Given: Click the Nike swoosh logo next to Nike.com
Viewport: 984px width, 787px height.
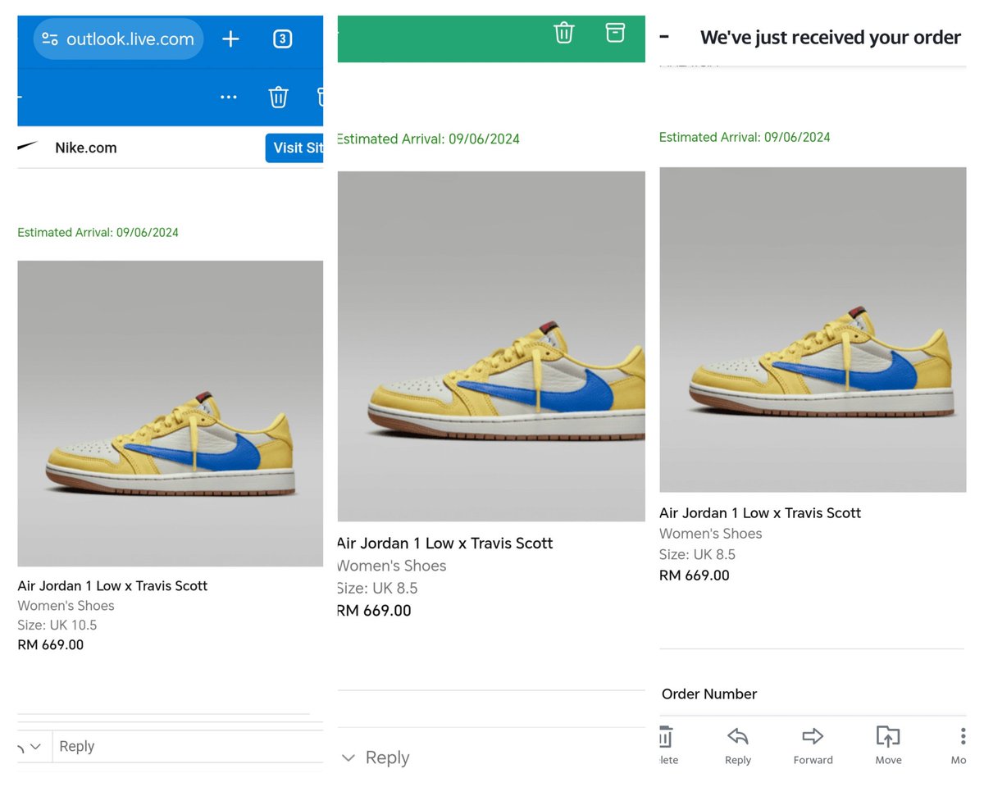Looking at the screenshot, I should pyautogui.click(x=28, y=147).
